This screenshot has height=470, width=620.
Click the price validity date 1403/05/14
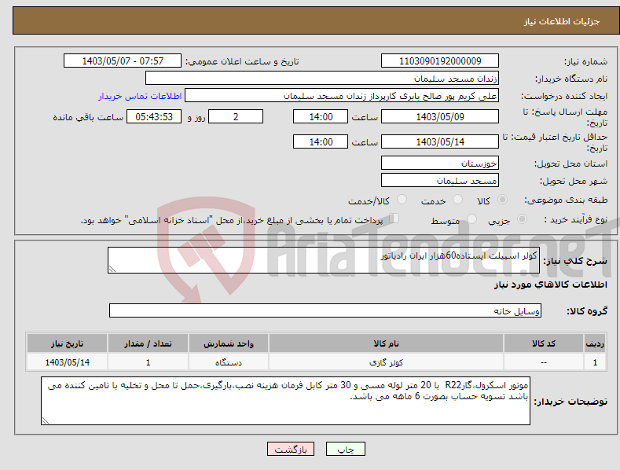[x=440, y=141]
